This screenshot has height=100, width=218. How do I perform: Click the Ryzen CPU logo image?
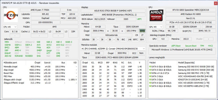coord(11,15)
